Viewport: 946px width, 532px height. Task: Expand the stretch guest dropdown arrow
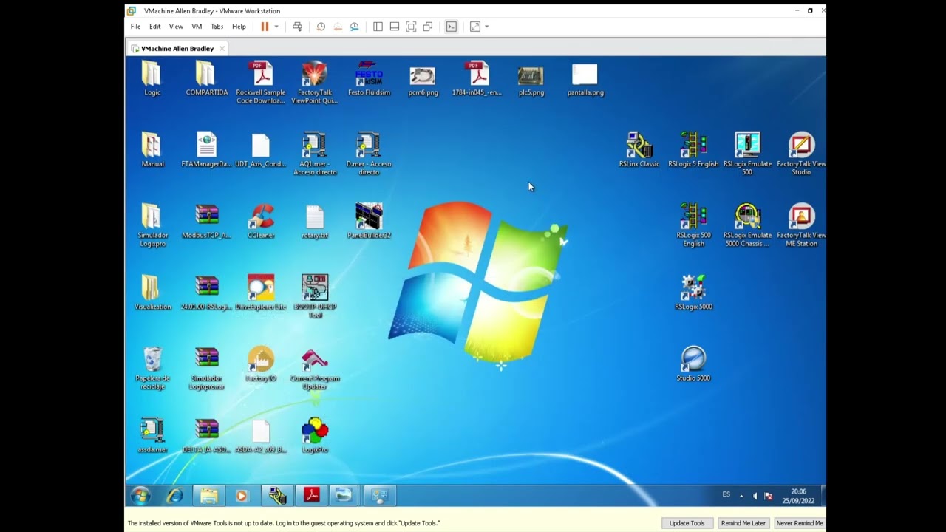click(486, 27)
